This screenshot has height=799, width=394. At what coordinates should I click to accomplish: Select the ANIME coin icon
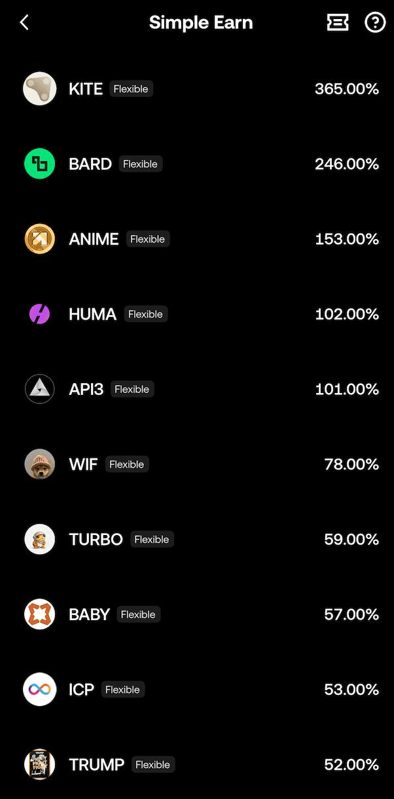39,238
